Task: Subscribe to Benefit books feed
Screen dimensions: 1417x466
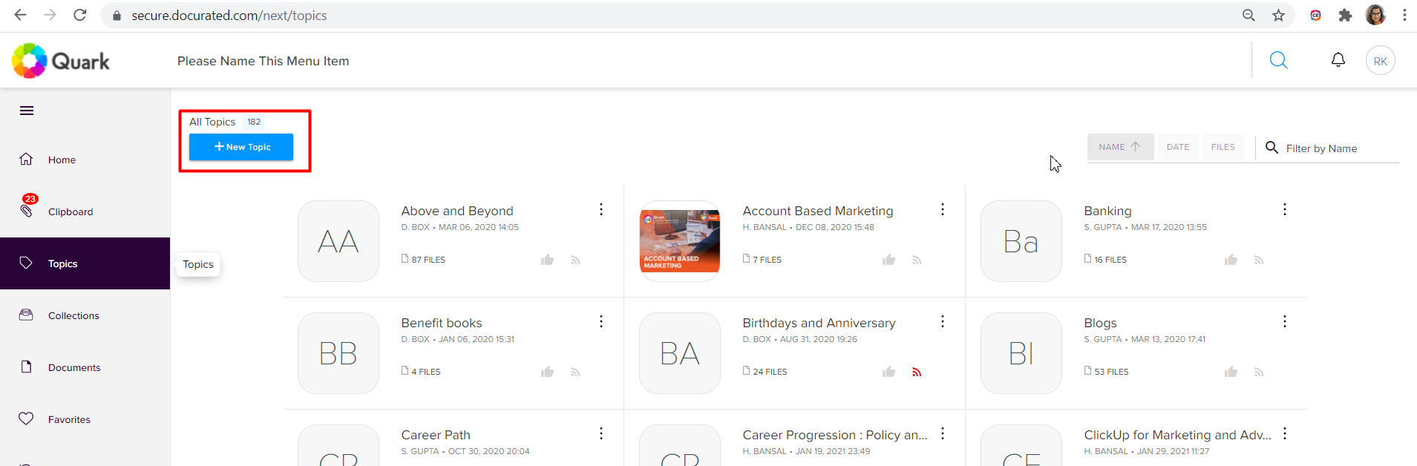Action: coord(575,372)
